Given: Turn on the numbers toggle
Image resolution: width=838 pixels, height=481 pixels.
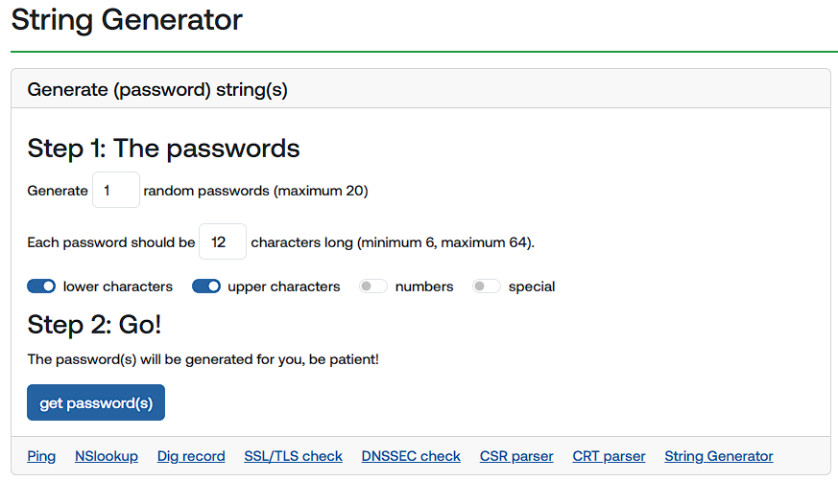Looking at the screenshot, I should 373,286.
